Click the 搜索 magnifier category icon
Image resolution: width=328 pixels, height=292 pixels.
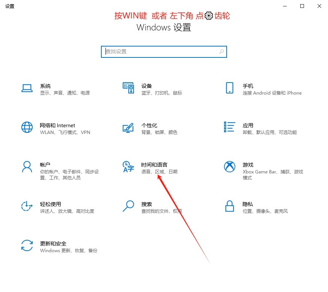(x=128, y=206)
